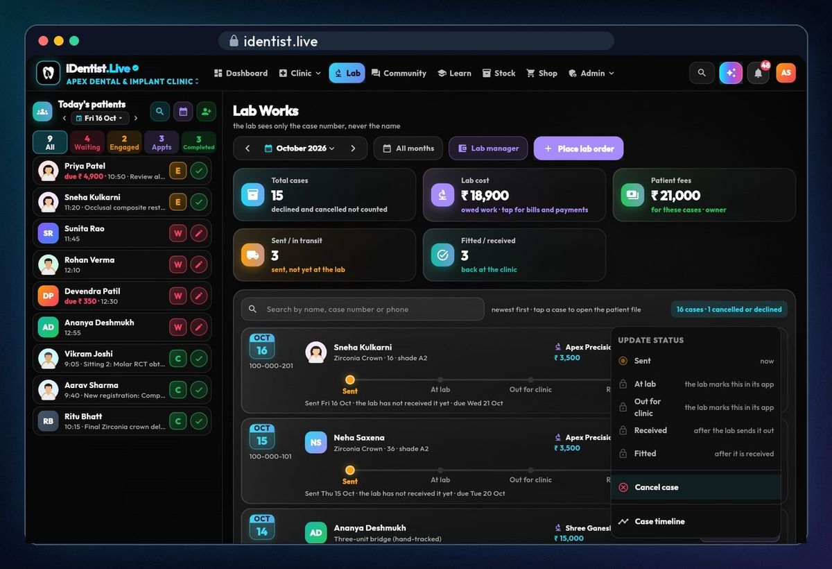Screen dimensions: 832x569
Task: Choose At lab in Update Status menu
Action: click(696, 384)
